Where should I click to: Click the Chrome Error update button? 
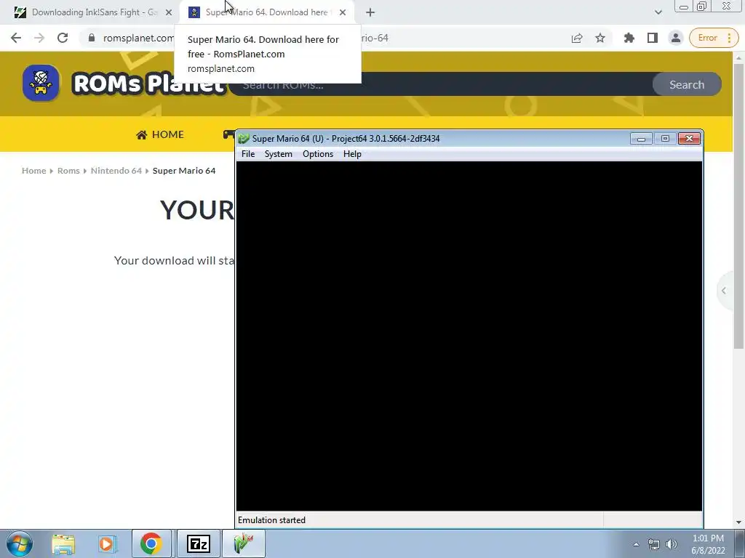tap(707, 38)
